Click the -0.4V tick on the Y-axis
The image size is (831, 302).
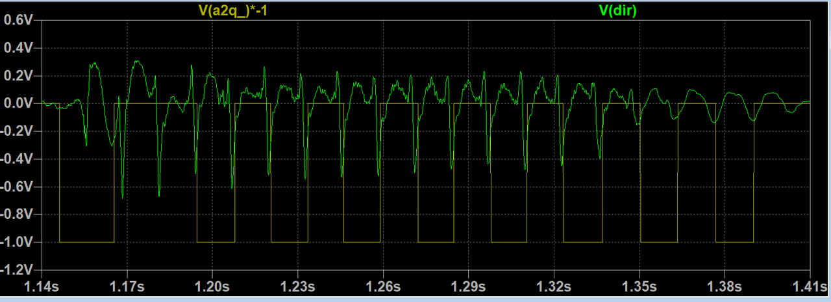click(x=17, y=159)
